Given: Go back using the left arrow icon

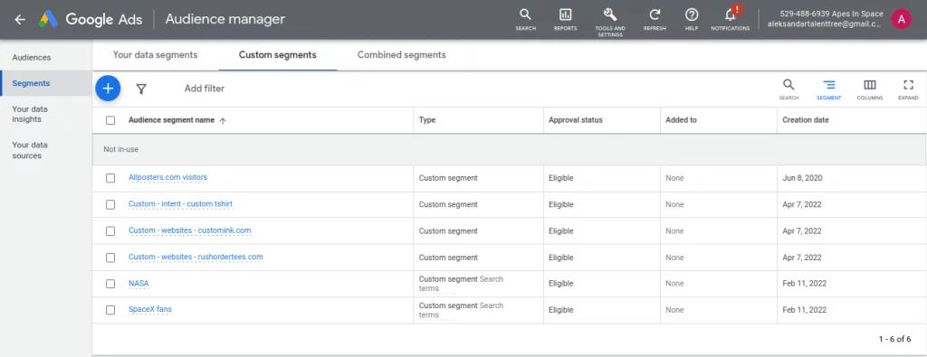Looking at the screenshot, I should (x=20, y=20).
